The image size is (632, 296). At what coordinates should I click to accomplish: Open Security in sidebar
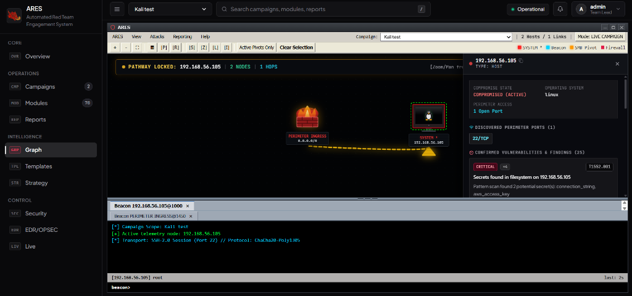click(x=51, y=213)
